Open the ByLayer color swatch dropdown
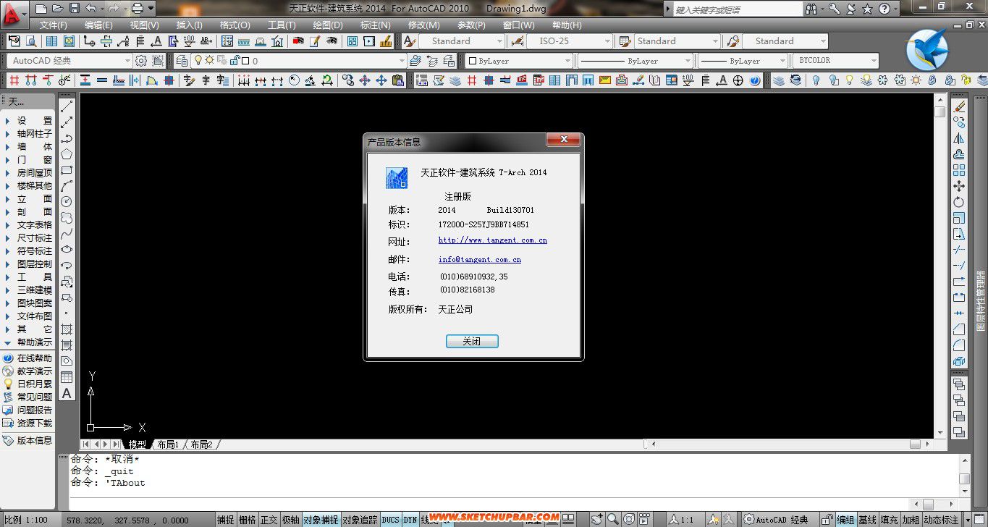Screen dimensions: 988x527 click(518, 61)
